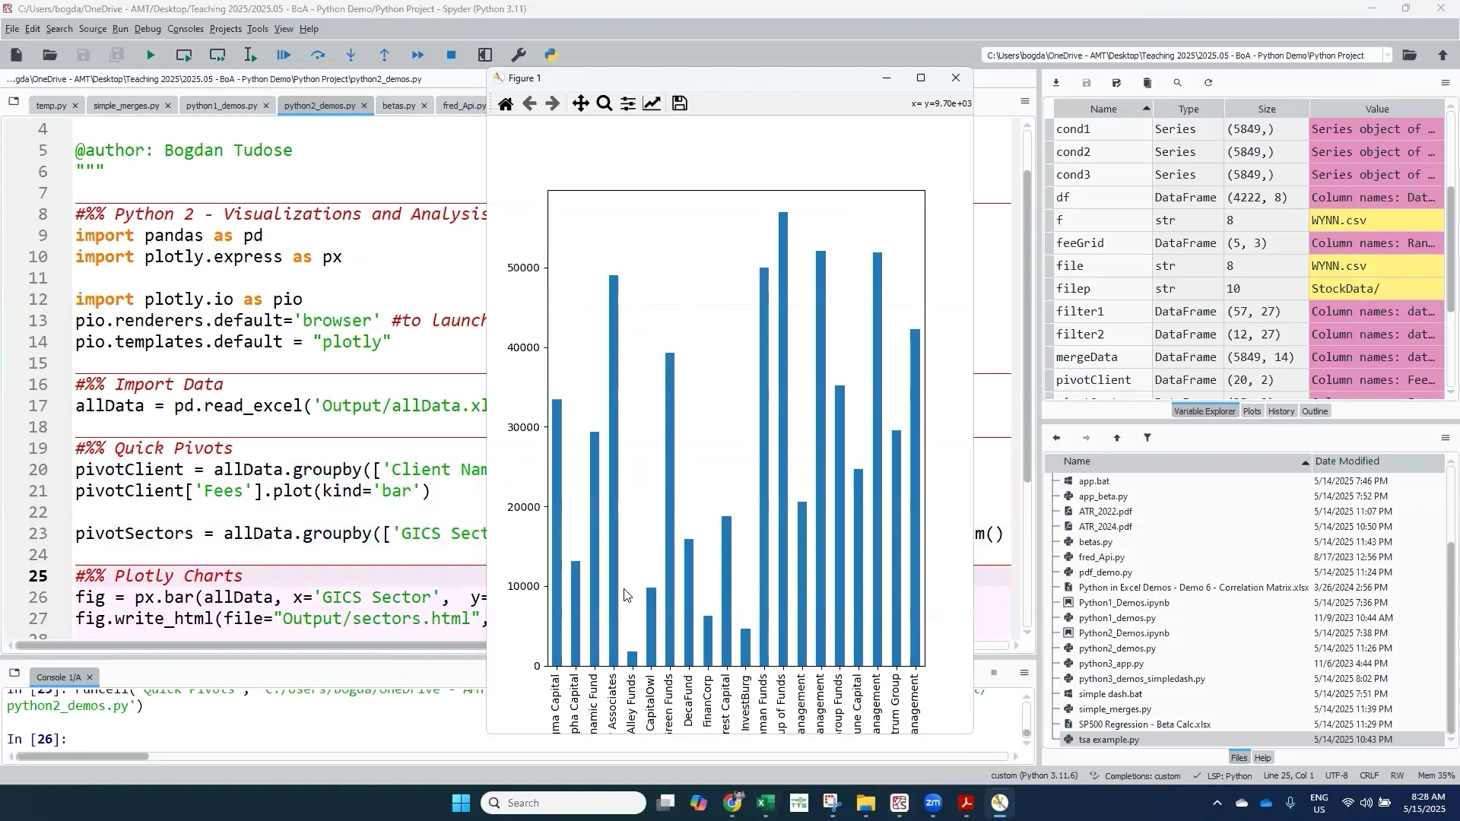Run the current cell
Image resolution: width=1460 pixels, height=821 pixels.
coord(183,54)
